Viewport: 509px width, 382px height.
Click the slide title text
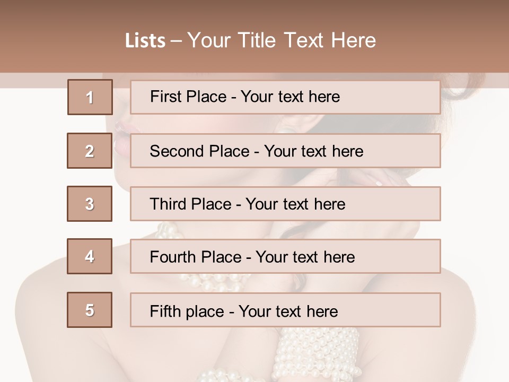coord(251,40)
